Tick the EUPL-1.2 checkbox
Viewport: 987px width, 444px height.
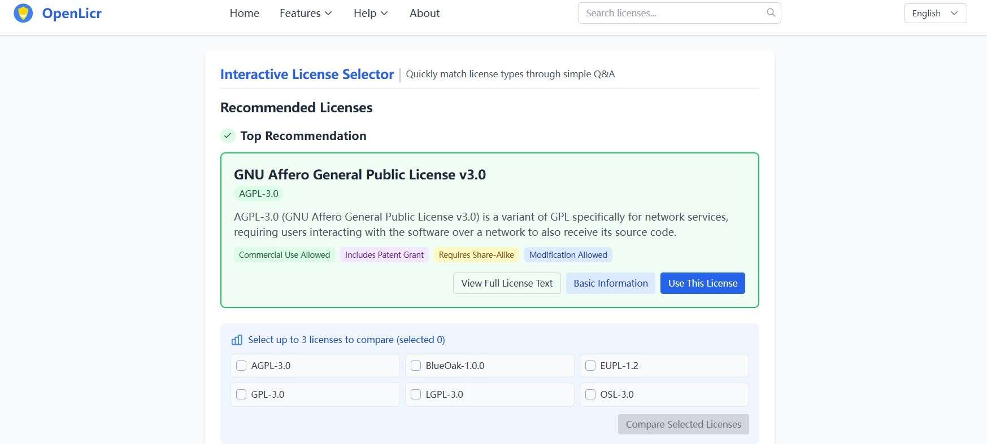point(590,366)
